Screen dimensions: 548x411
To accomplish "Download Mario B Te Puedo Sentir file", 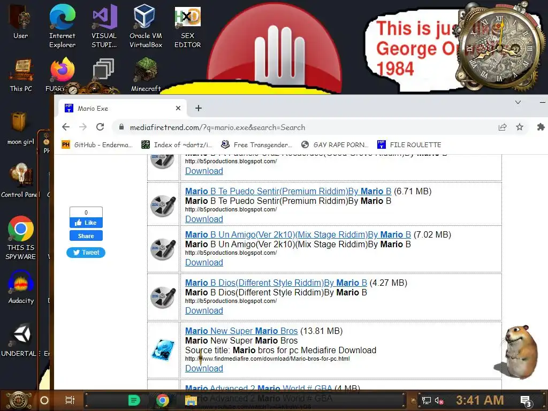I will [204, 219].
